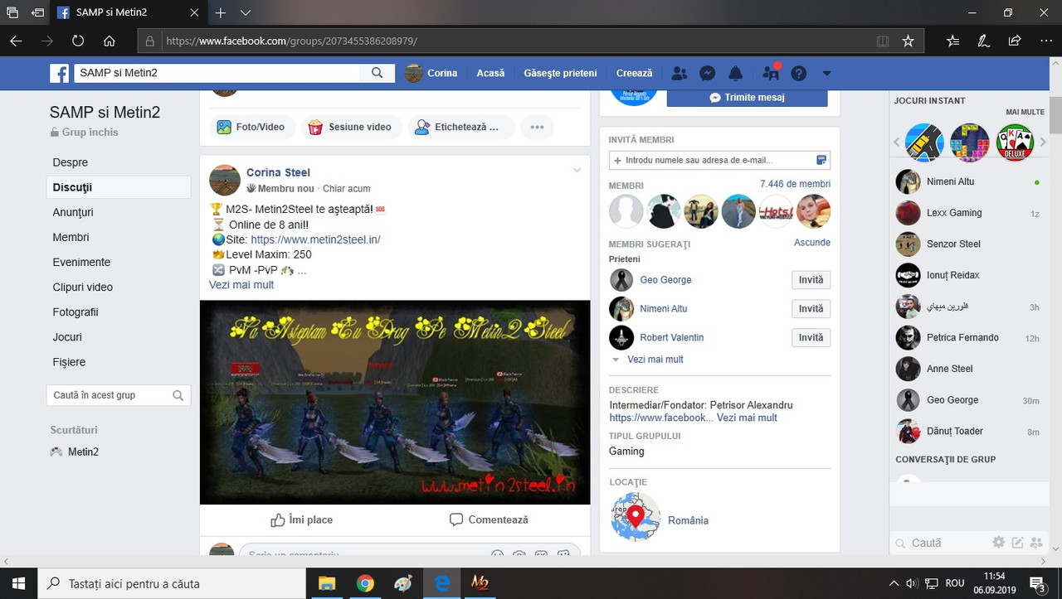Click Comentează on the post

489,519
